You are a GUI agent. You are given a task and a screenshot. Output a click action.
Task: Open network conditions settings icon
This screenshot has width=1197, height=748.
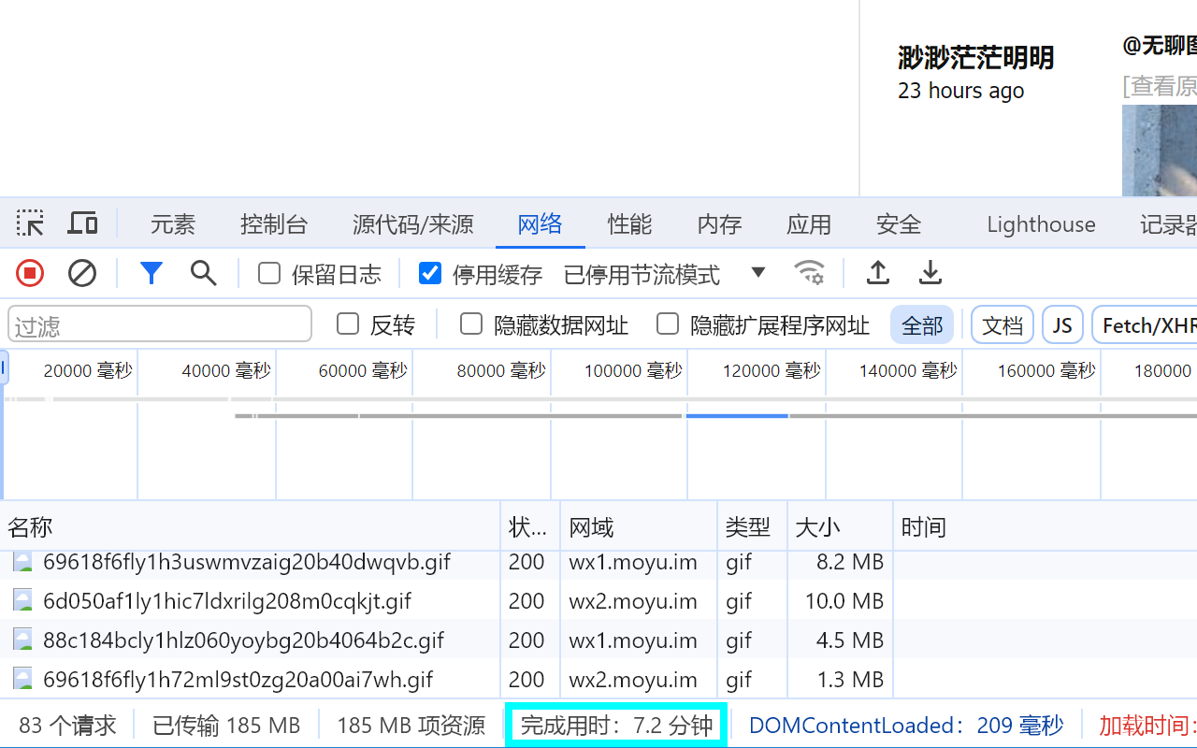click(810, 273)
